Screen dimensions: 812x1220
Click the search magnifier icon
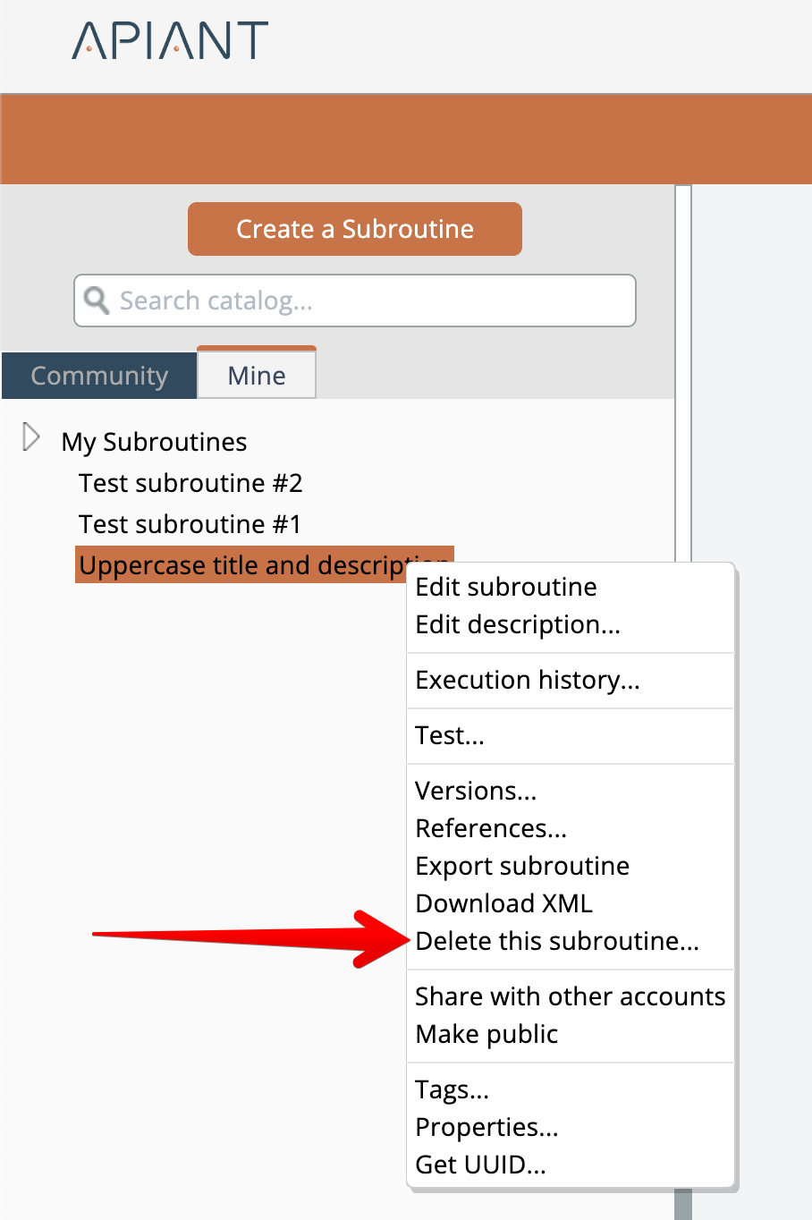97,301
